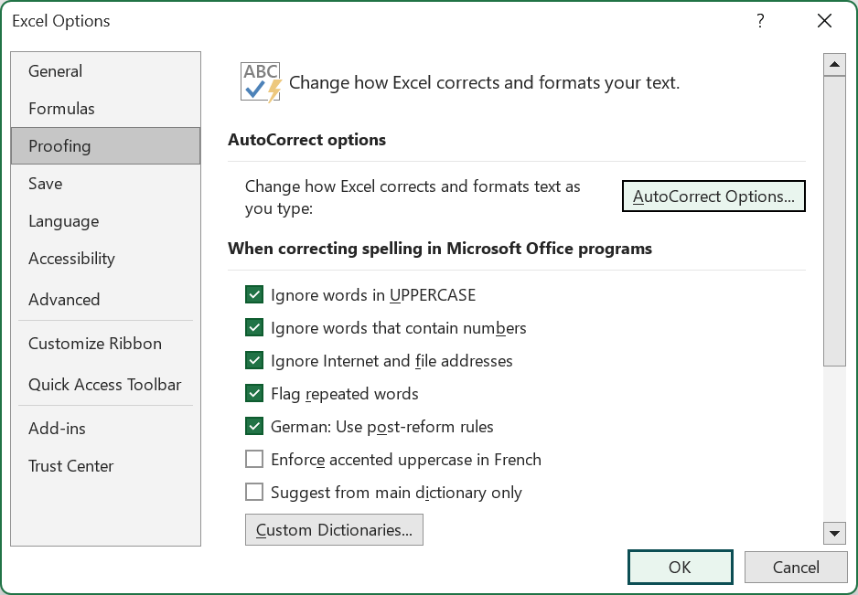Check Suggest from main dictionary only
The width and height of the screenshot is (858, 595).
[x=254, y=492]
